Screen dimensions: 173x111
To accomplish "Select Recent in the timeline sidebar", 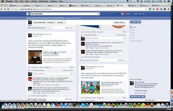I will tap(134, 27).
